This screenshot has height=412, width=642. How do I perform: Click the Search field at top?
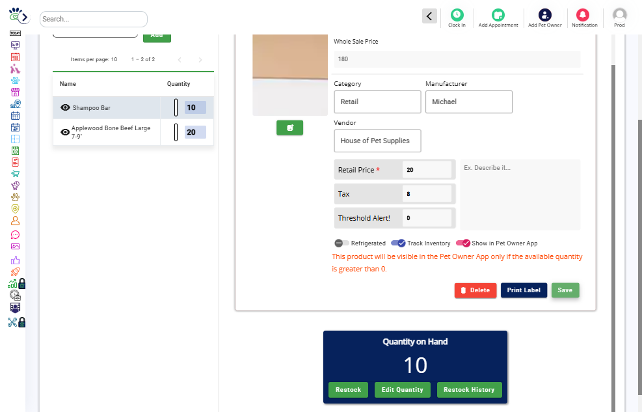pos(94,19)
